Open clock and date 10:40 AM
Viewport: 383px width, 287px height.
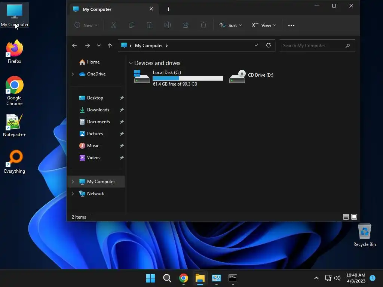356,278
